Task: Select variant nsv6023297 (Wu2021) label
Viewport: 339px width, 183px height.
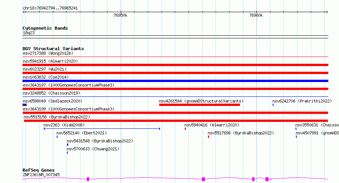Action: tap(45, 69)
